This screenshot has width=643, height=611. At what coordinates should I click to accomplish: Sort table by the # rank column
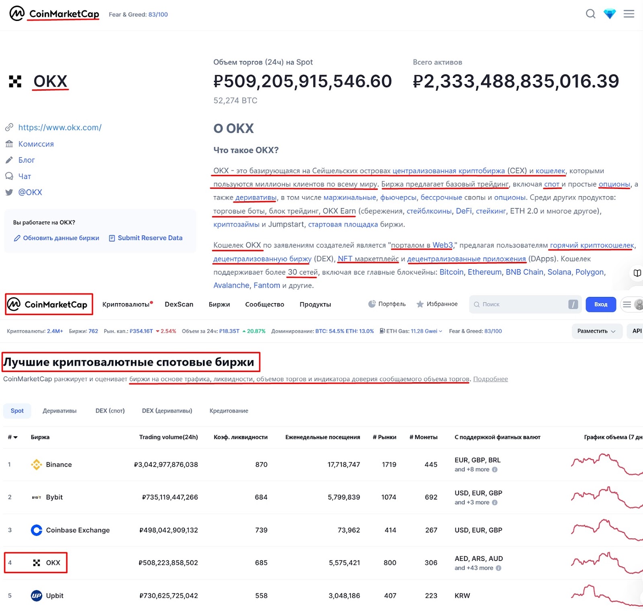click(12, 437)
